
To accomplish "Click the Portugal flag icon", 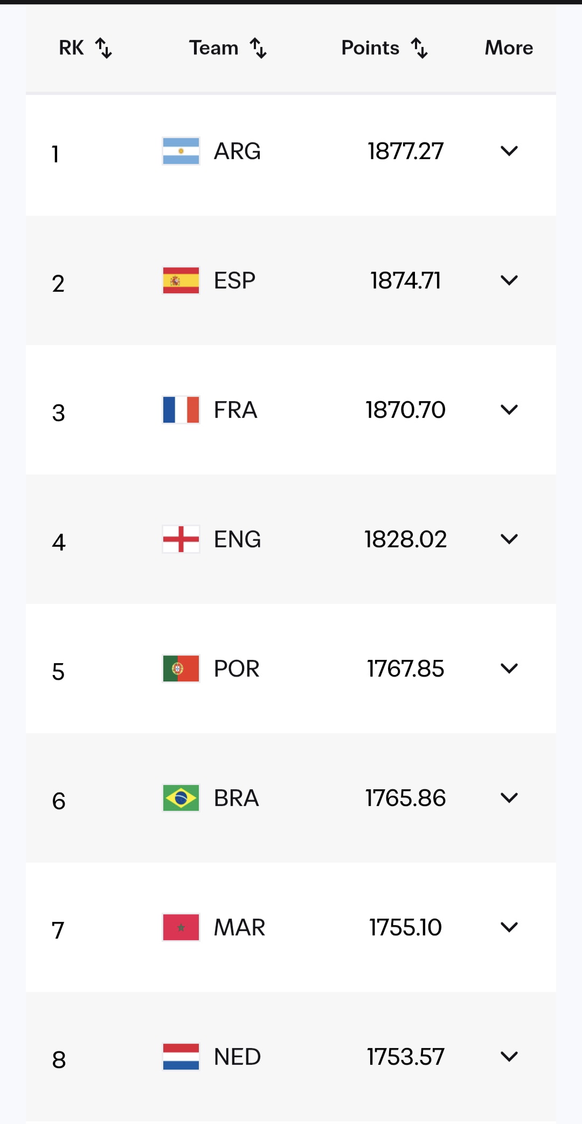I will click(181, 668).
